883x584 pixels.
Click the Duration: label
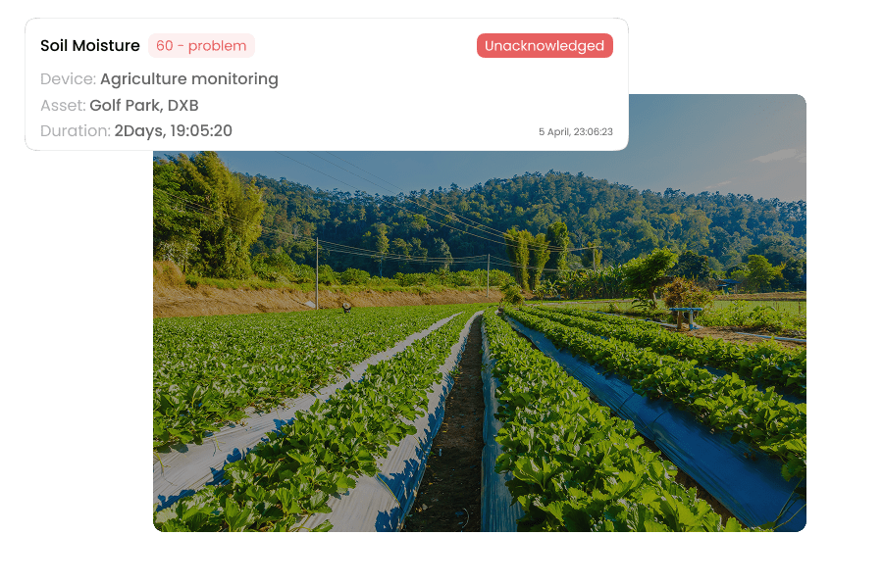tap(76, 130)
